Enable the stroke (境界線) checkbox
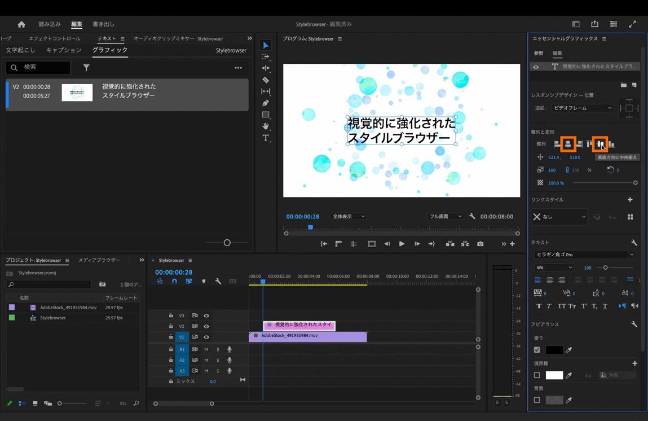 tap(537, 375)
